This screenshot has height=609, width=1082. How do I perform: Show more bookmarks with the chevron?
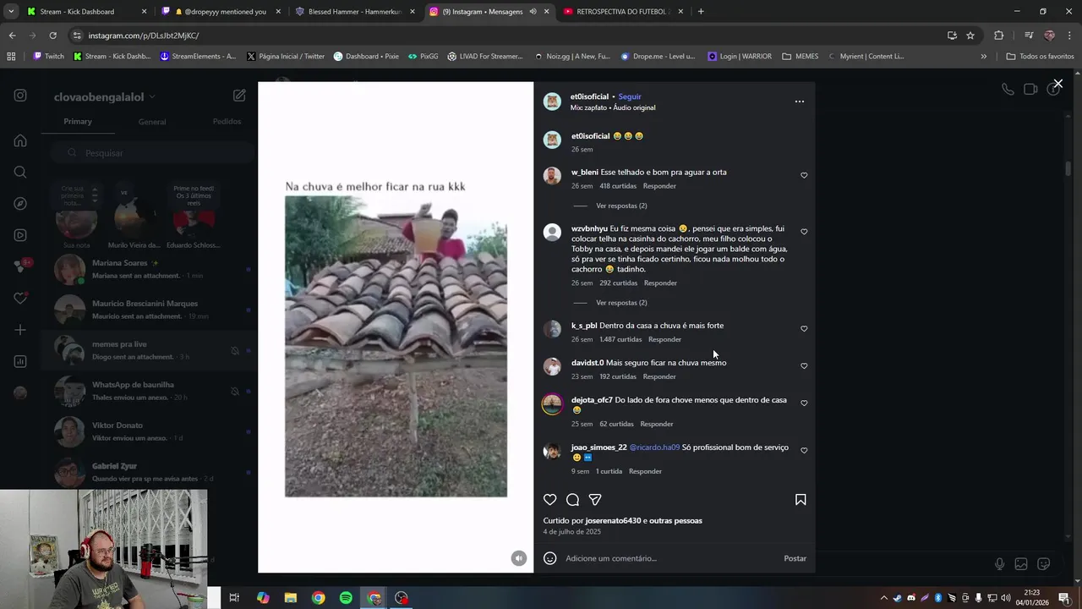[x=983, y=57]
